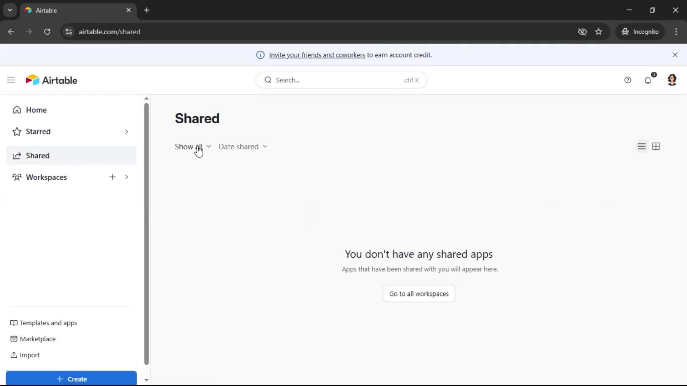Screen dimensions: 687x386
Task: Select the Airtable browser tab
Action: pos(78,10)
